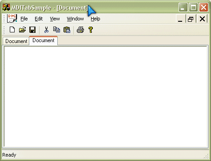Click the DOC document icon in menu bar
The image size is (211, 161).
12,19
